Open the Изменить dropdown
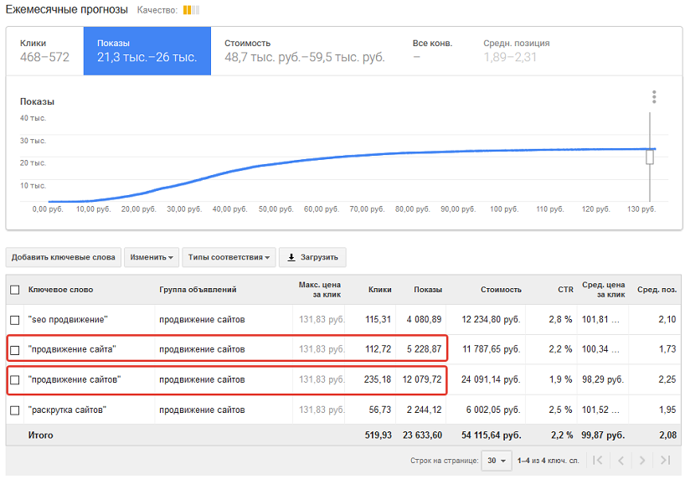685x479 pixels. coord(152,257)
